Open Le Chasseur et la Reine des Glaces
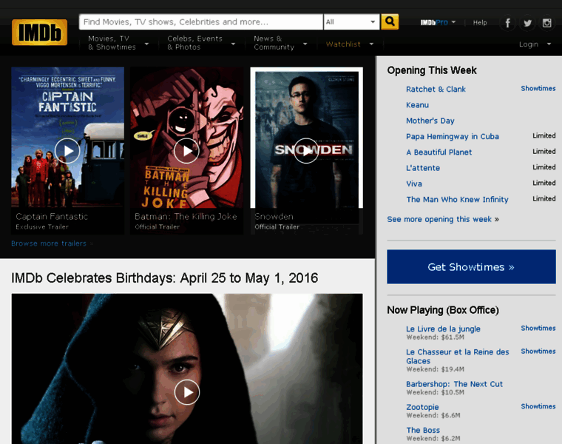 click(457, 357)
